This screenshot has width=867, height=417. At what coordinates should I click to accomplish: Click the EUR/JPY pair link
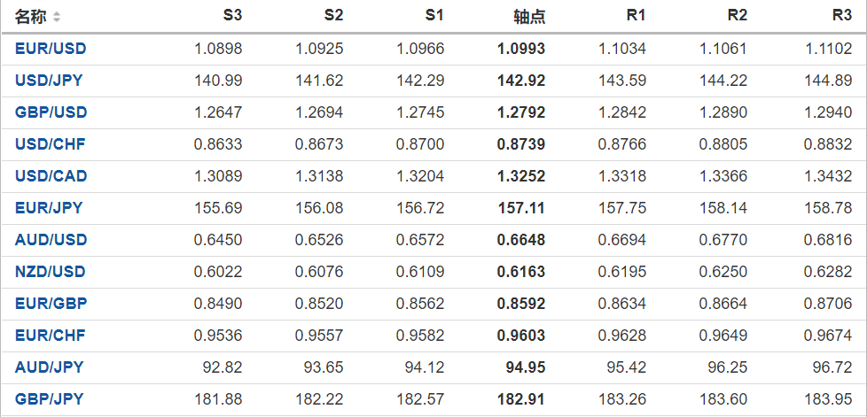49,208
